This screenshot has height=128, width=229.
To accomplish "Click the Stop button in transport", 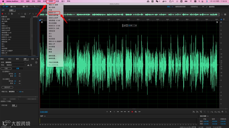I will [x=107, y=112].
